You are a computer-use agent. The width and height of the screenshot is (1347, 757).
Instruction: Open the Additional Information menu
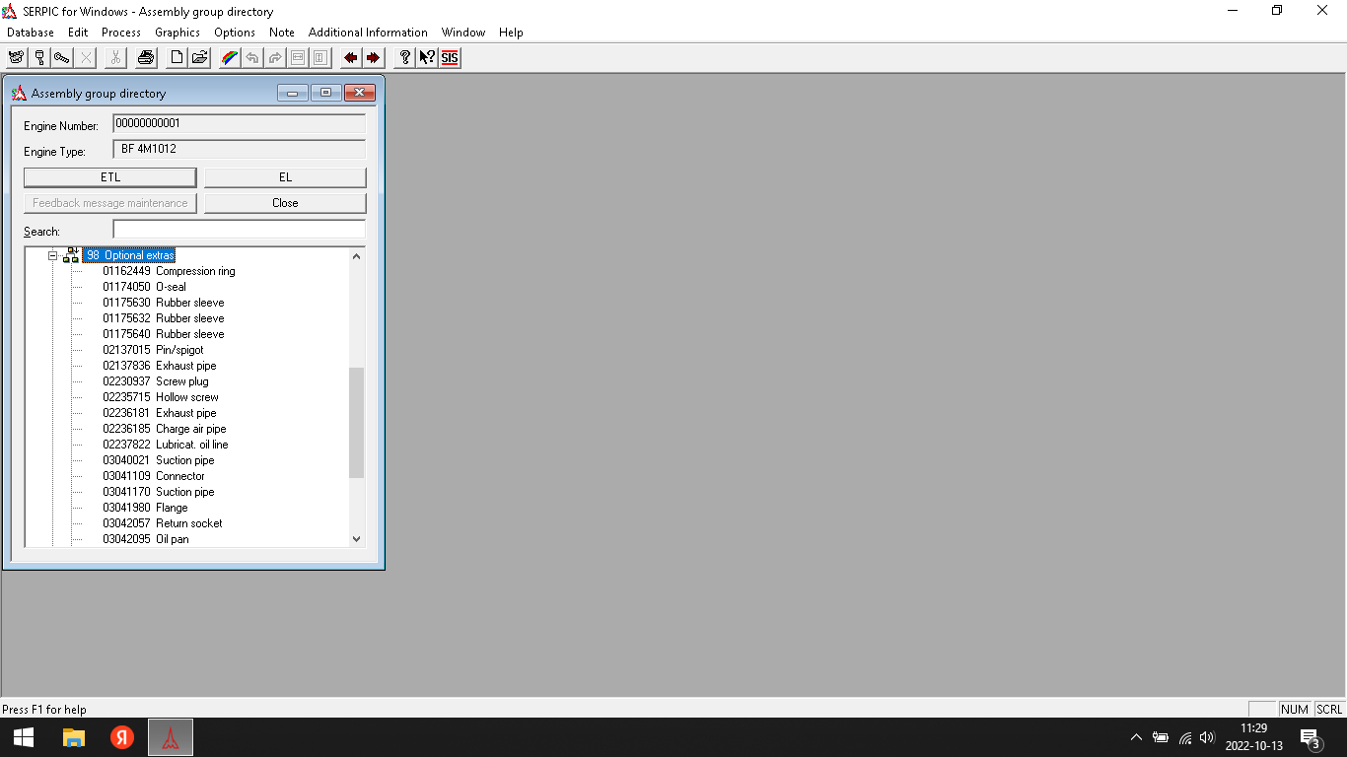[368, 33]
